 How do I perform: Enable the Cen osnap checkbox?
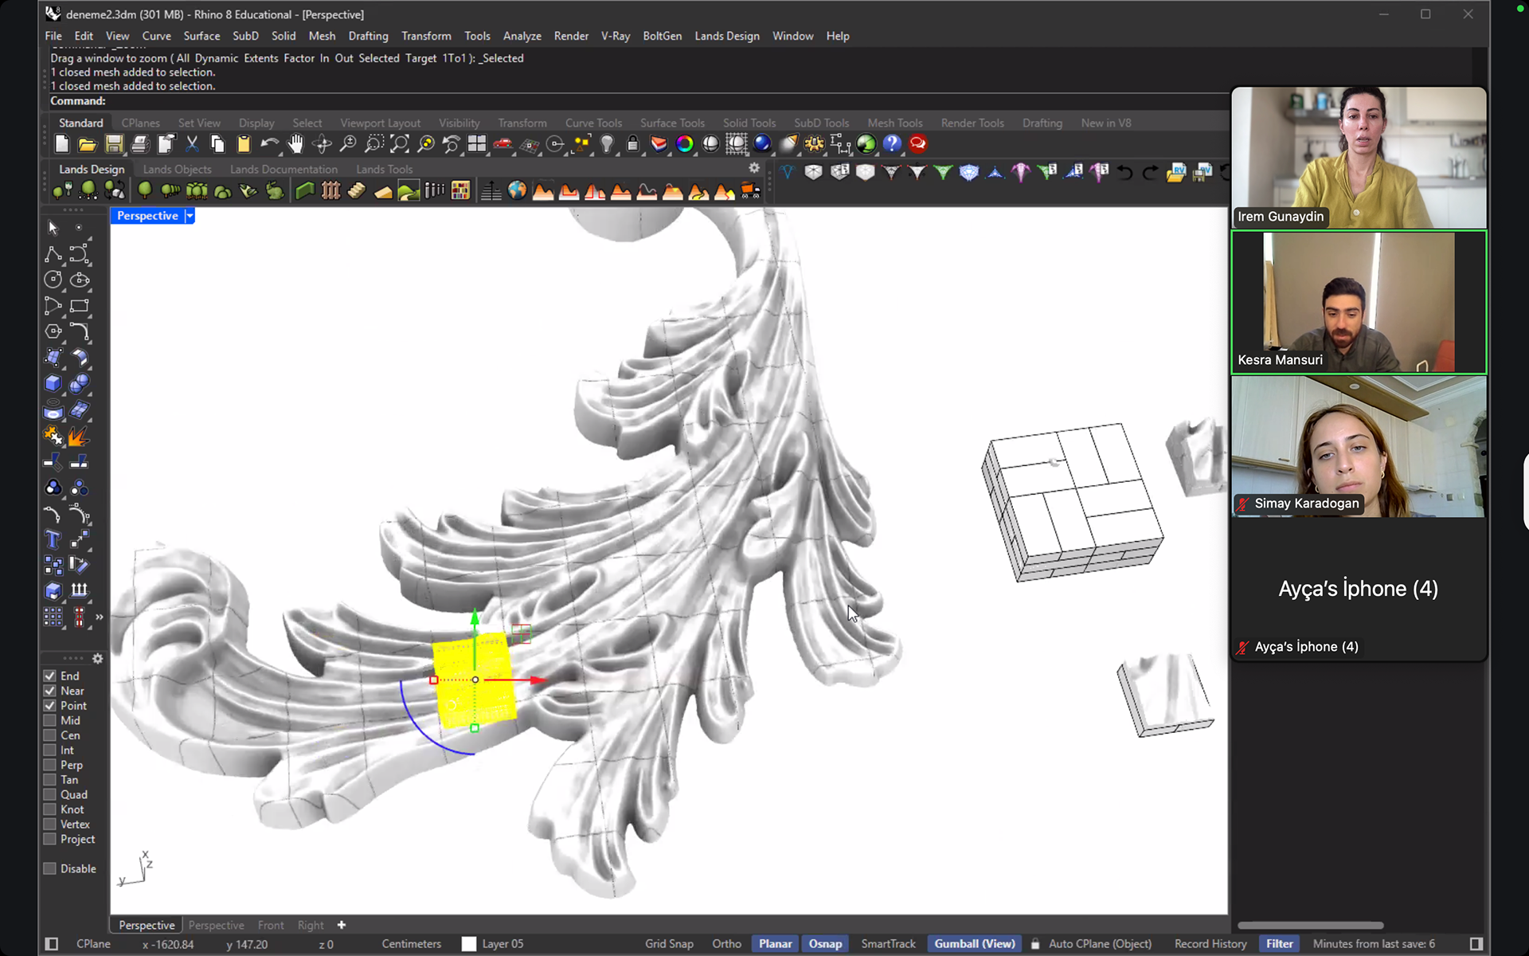pos(49,735)
